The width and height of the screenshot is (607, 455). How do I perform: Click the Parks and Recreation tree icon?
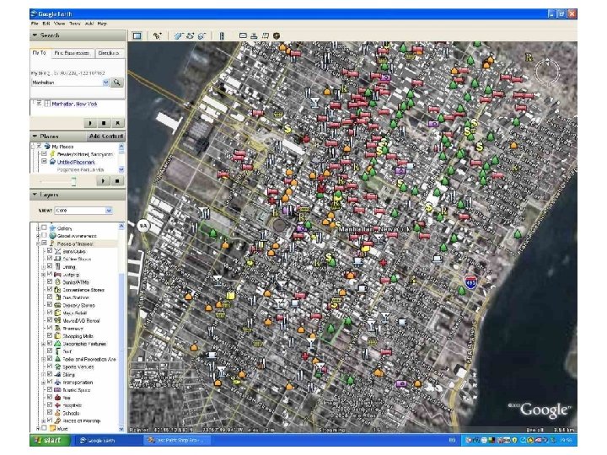click(x=57, y=359)
